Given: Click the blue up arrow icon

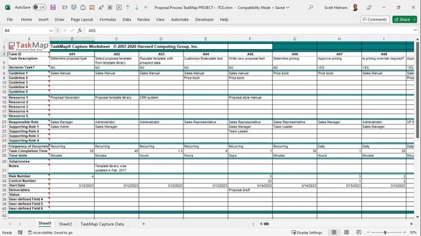Looking at the screenshot, I should (x=128, y=7).
